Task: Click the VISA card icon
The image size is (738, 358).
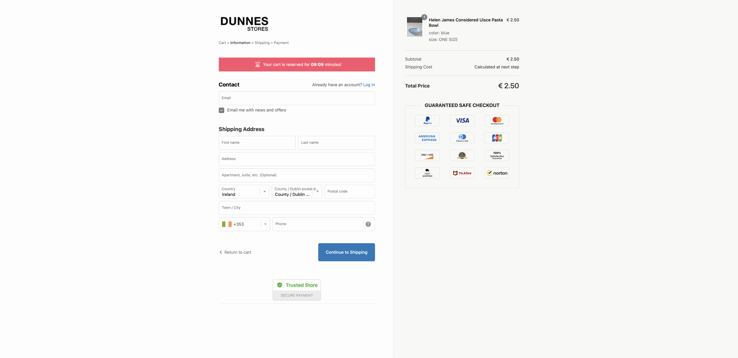Action: (x=462, y=120)
